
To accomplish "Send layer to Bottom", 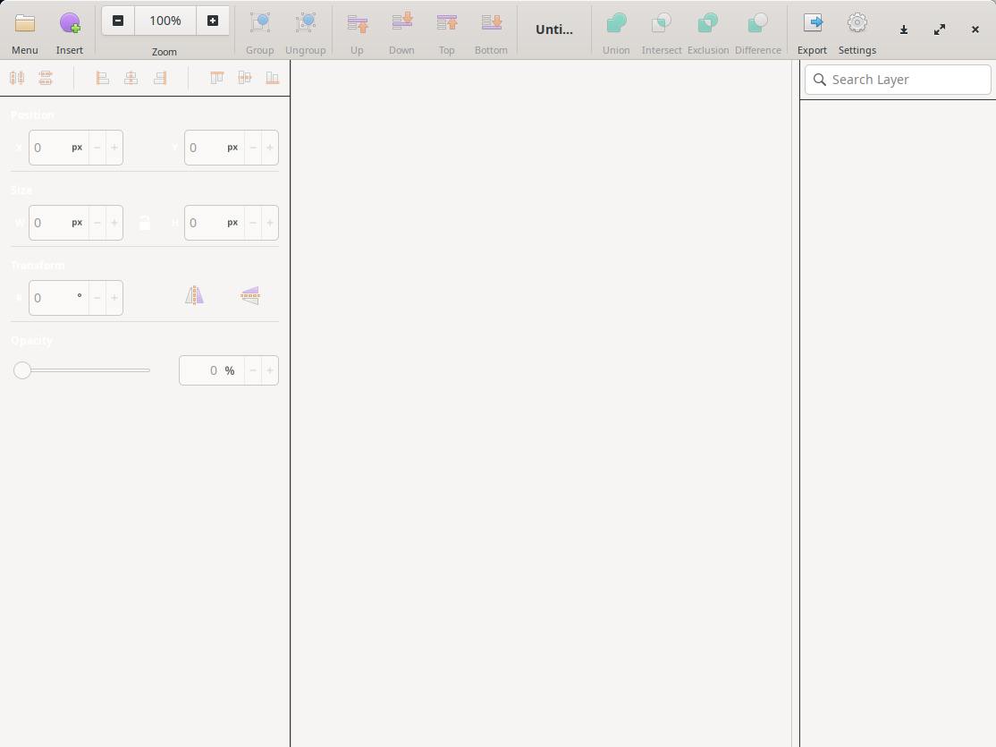I will 491,23.
